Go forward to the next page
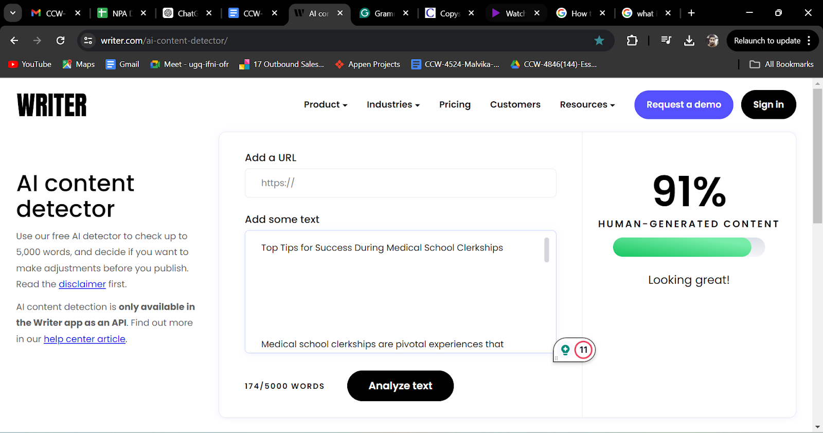Viewport: 823px width, 433px height. 37,41
